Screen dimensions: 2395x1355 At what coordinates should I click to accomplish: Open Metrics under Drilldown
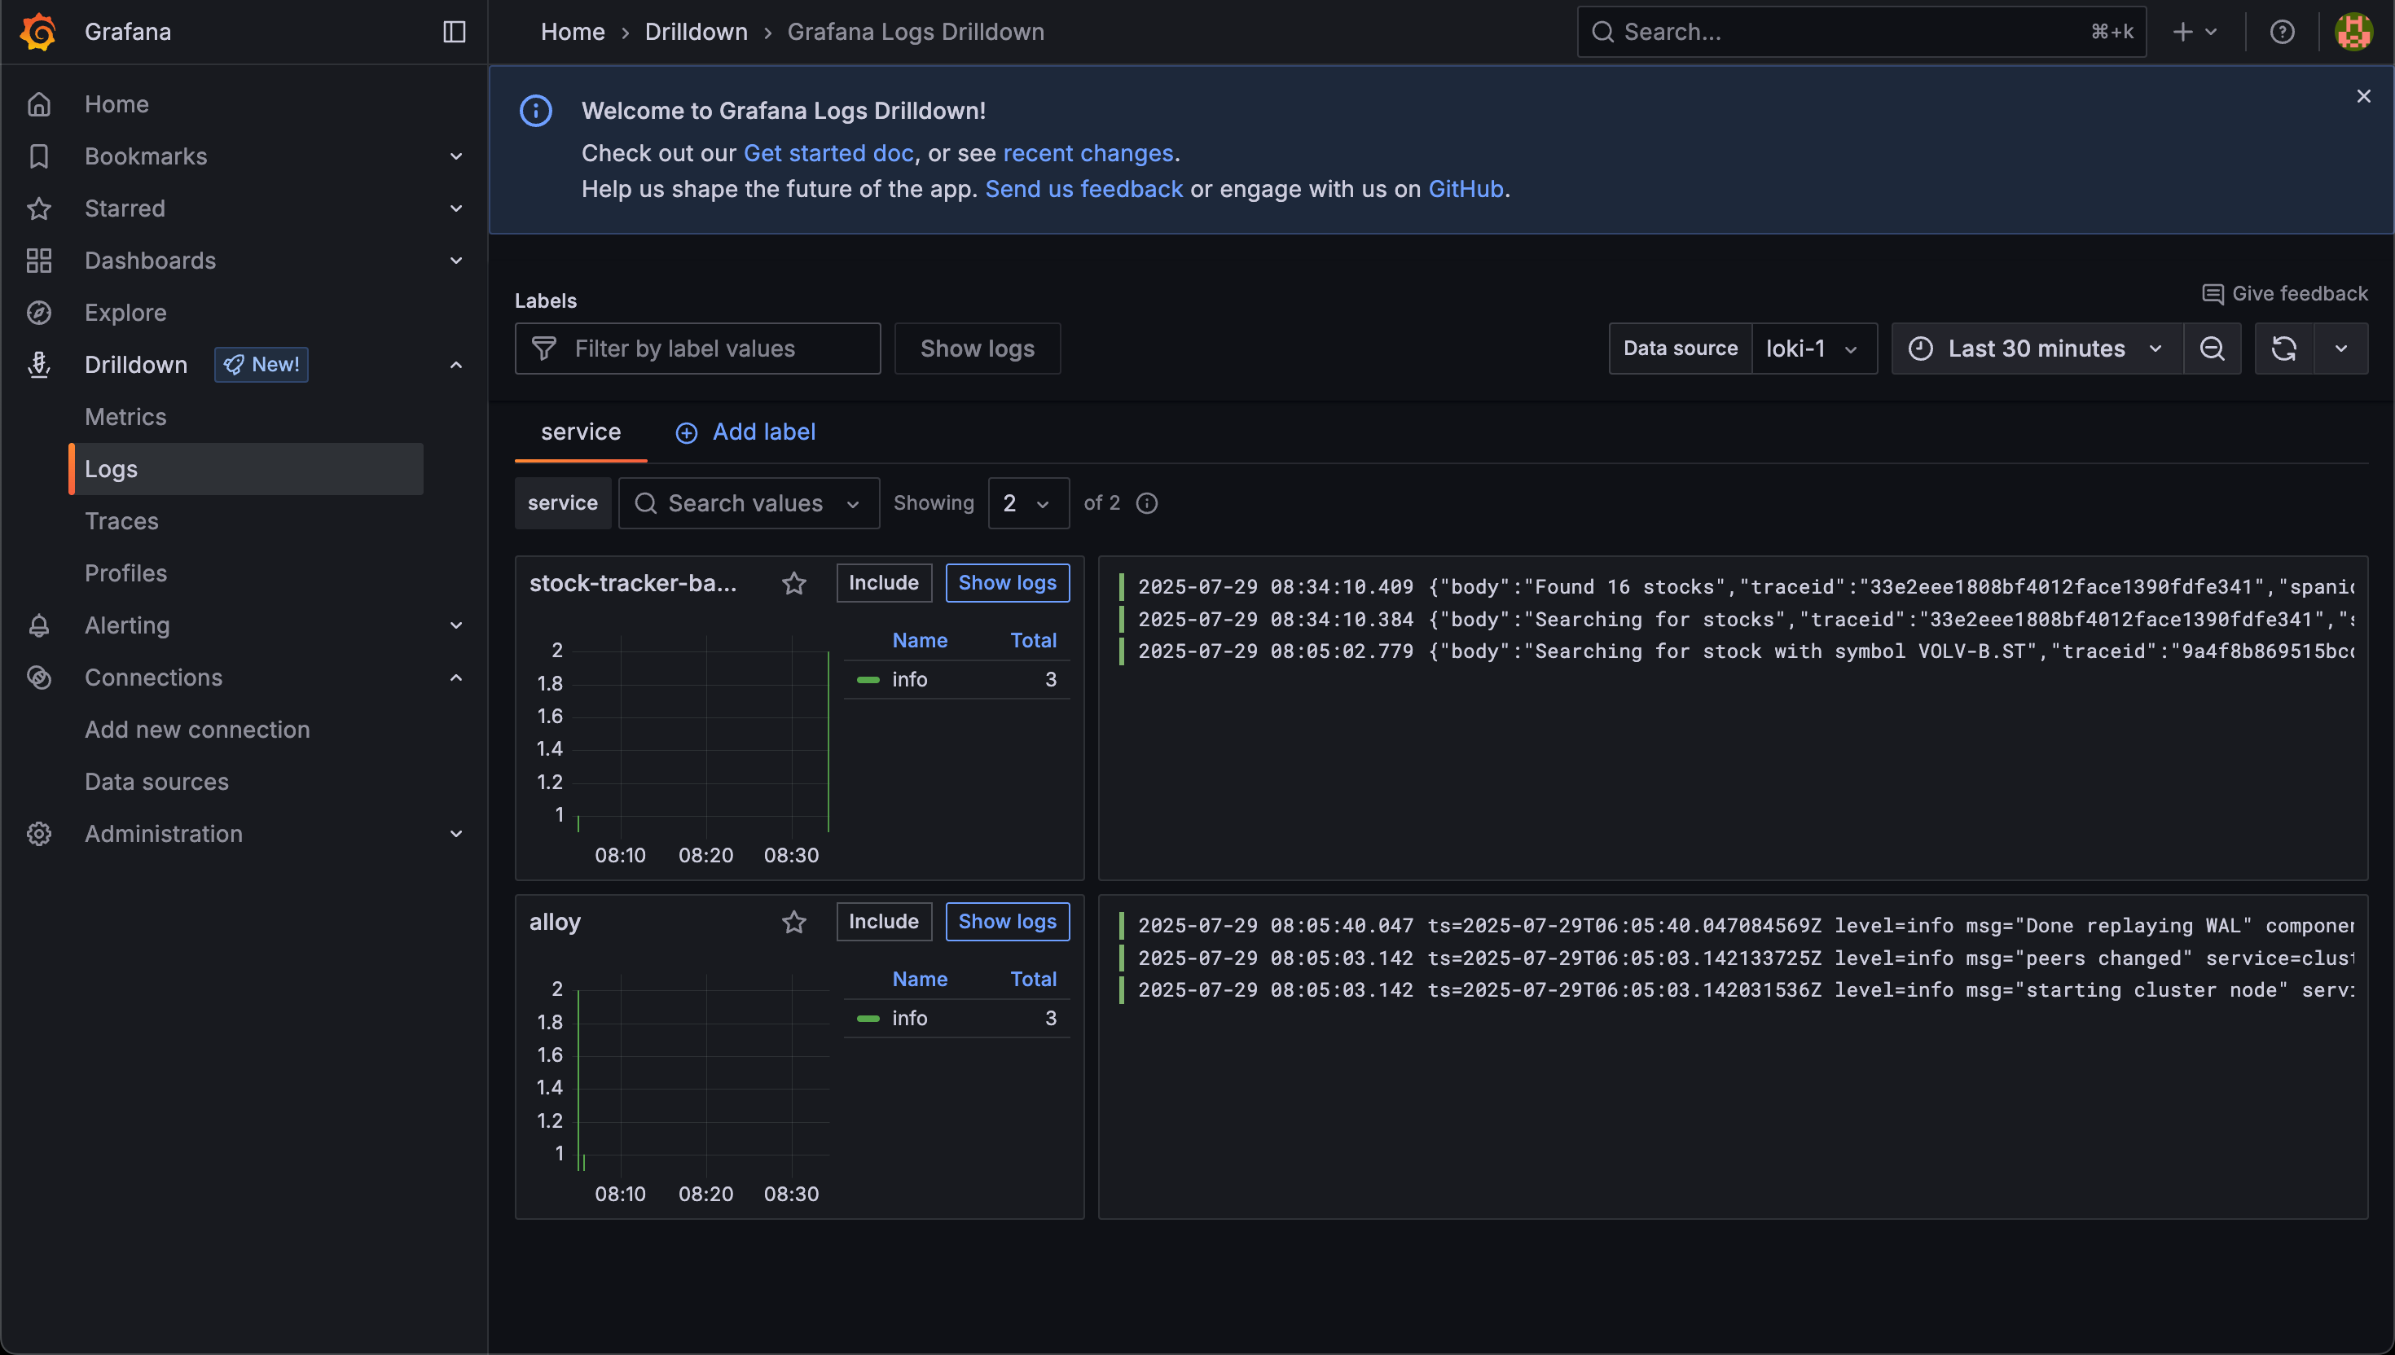coord(125,416)
